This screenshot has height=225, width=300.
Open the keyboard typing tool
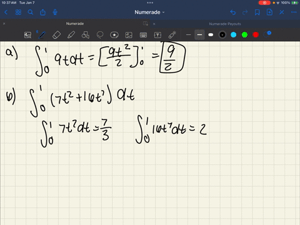click(x=143, y=35)
